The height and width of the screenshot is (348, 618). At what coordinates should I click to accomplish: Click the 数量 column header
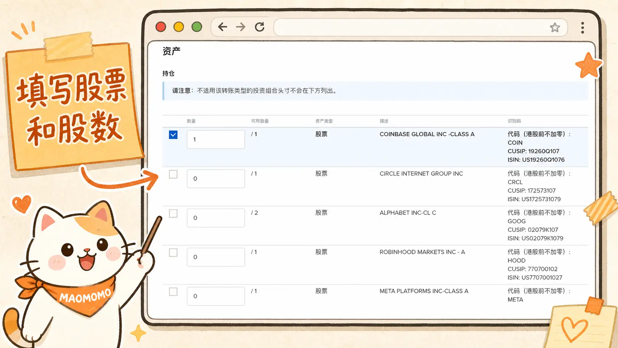pyautogui.click(x=191, y=121)
